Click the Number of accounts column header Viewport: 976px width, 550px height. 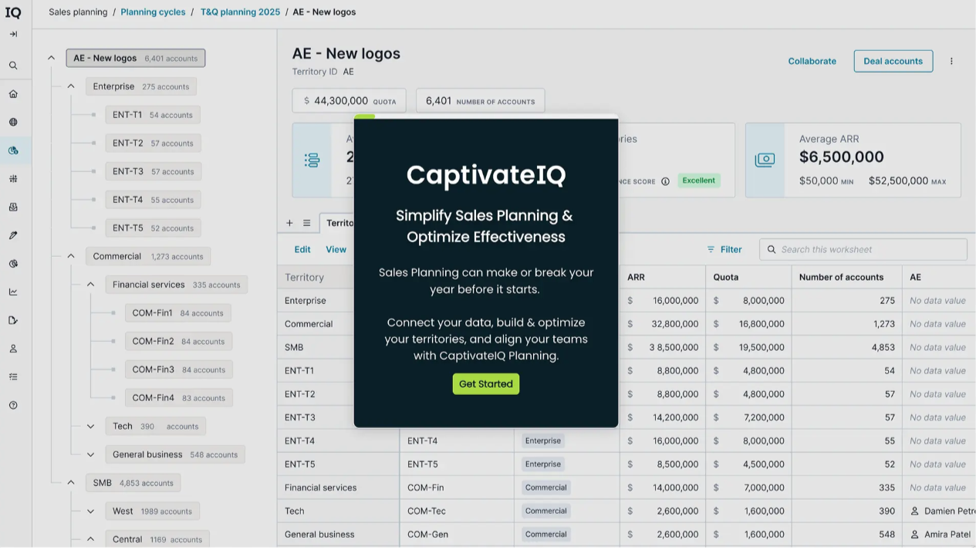click(x=846, y=277)
